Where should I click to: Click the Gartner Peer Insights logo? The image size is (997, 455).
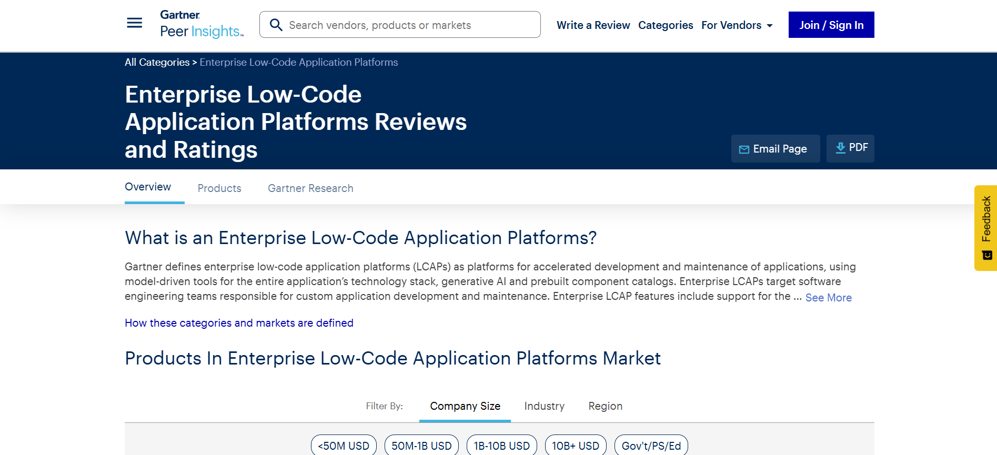tap(202, 24)
